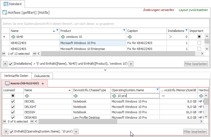Open the Installations column filter icon
211x137 pixels.
(x=186, y=30)
